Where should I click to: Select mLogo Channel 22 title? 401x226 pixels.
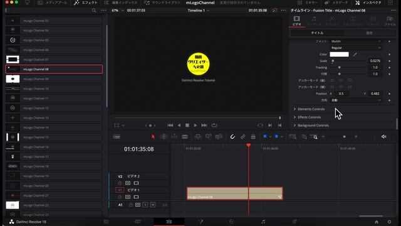(x=54, y=205)
